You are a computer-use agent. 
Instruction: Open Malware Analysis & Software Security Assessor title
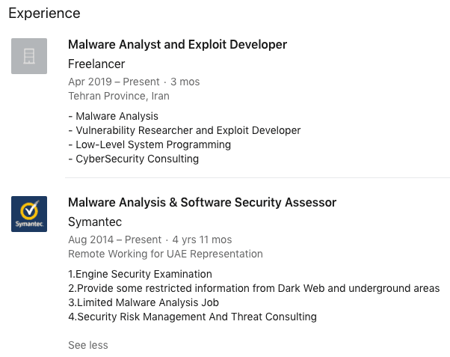[x=202, y=202]
